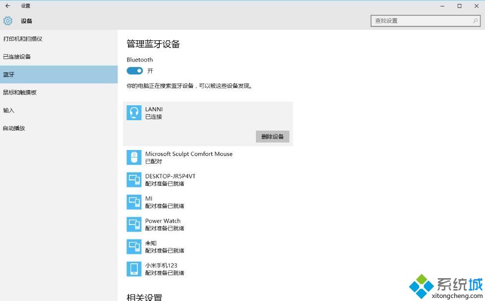This screenshot has height=301, width=485.
Task: Click the Power Watch name text
Action: (163, 221)
